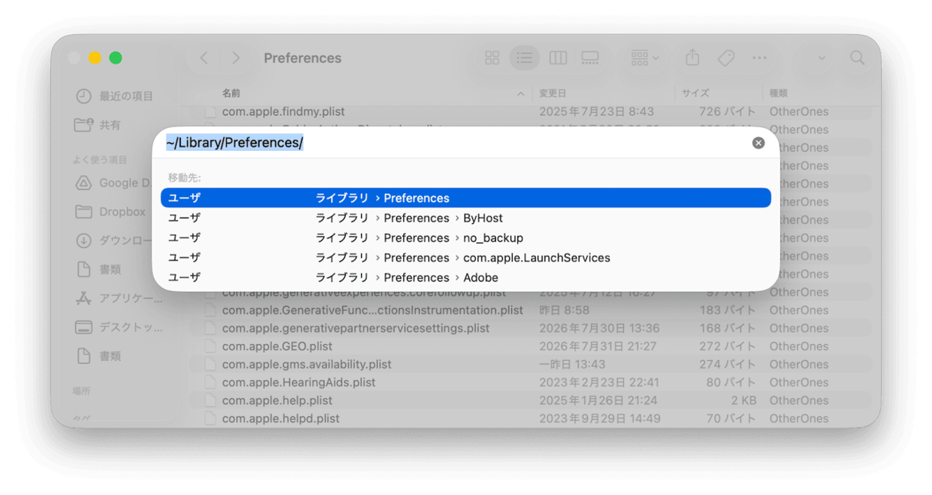Open the デスクトップ sidebar folder

coord(119,327)
